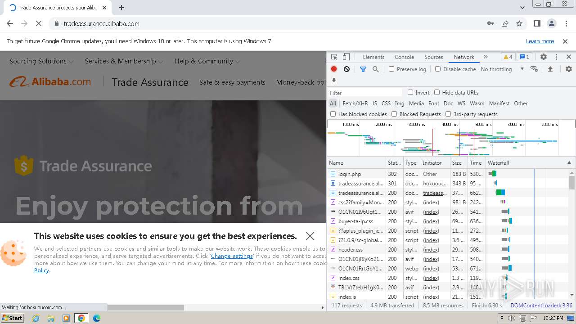
Task: Open network search magnifier icon
Action: click(x=376, y=69)
